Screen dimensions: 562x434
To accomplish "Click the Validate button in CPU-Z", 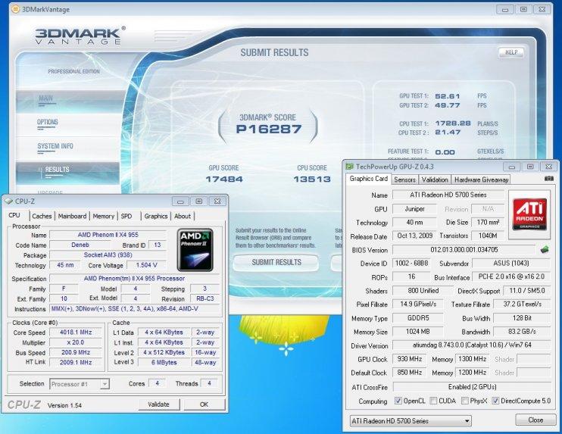I will tap(158, 404).
